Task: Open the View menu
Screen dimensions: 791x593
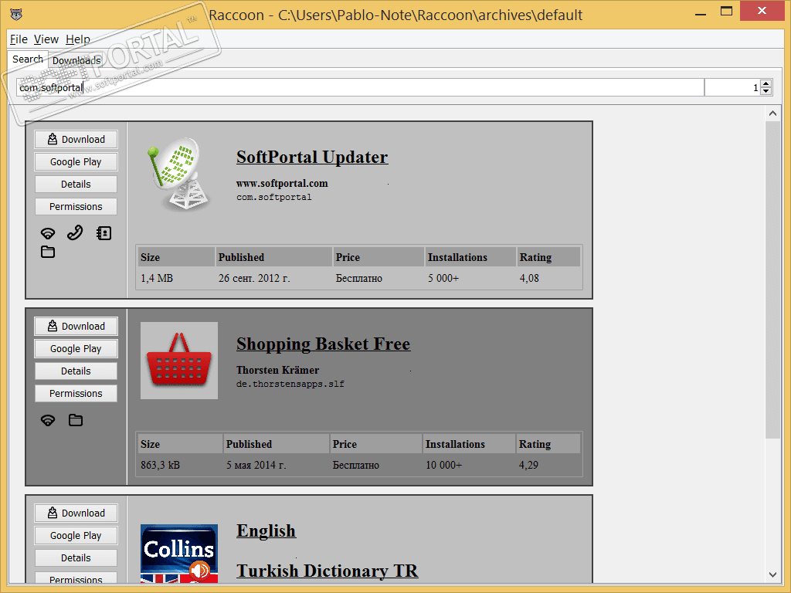Action: point(46,39)
